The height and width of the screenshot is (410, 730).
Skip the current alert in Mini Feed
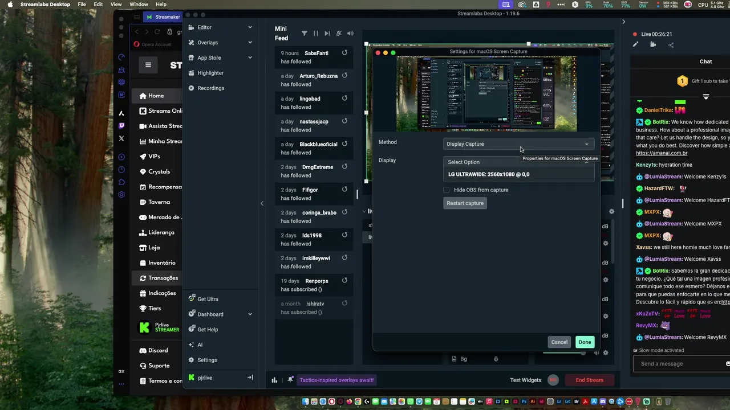[327, 34]
